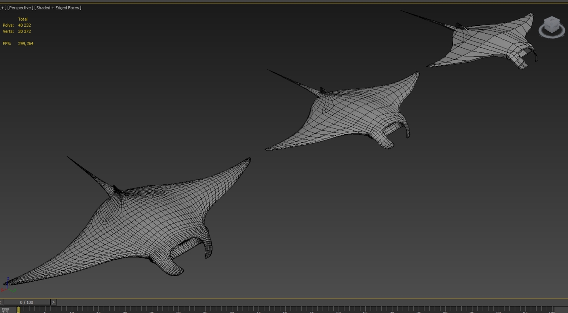This screenshot has height=313, width=568.
Task: Click the XYZ world axis tripod
Action: (x=8, y=286)
